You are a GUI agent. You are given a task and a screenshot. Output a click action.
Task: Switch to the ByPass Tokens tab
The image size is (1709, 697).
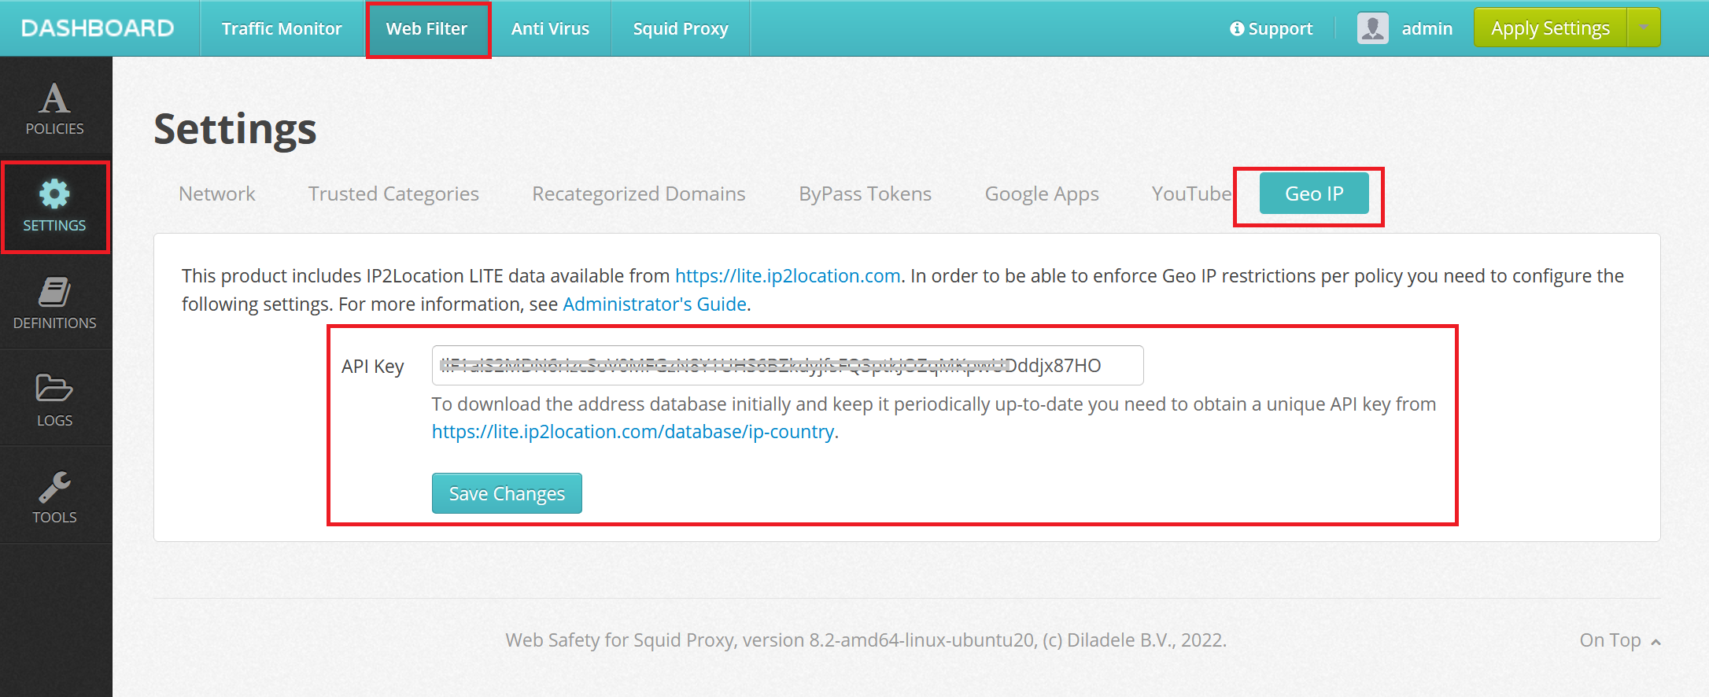(x=865, y=194)
